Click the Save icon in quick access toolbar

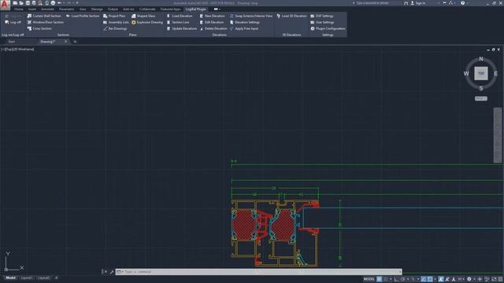coord(28,3)
